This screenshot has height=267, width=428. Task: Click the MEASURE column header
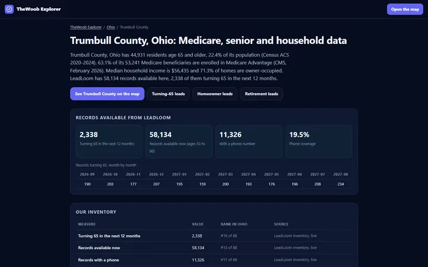pyautogui.click(x=87, y=224)
